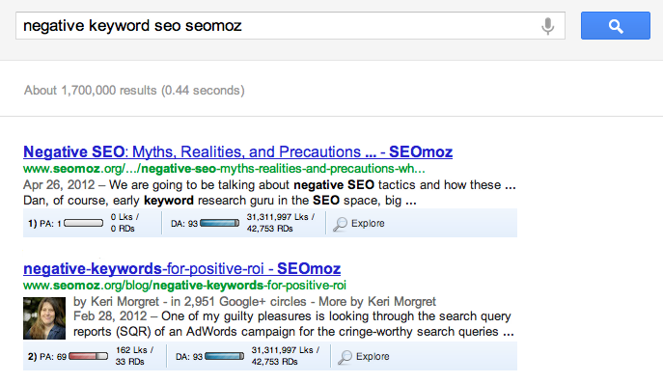
Task: Click the green seomoz.org/blog URL under result 2
Action: [x=184, y=286]
